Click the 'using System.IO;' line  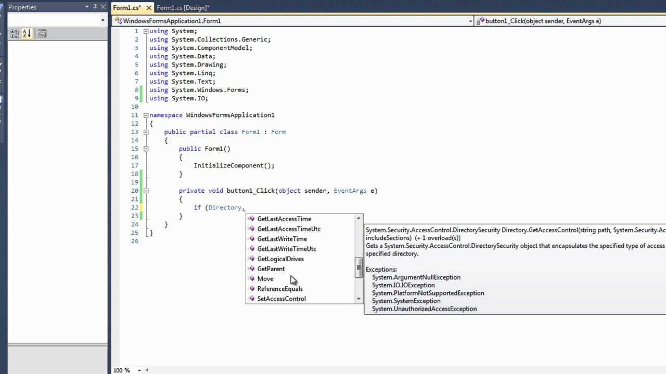coord(178,98)
